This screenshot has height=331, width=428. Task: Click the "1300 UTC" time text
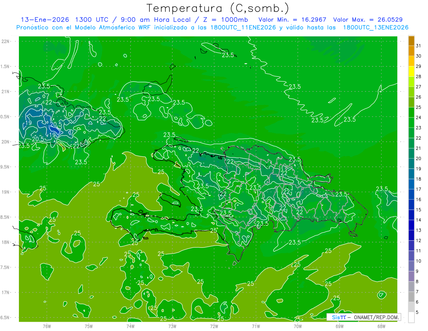(91, 20)
